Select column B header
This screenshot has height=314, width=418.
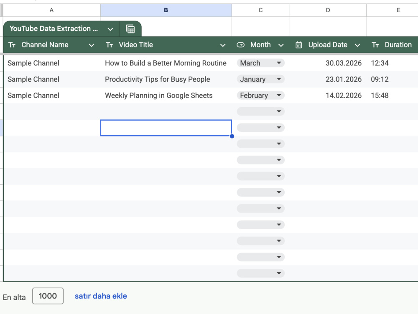click(166, 10)
